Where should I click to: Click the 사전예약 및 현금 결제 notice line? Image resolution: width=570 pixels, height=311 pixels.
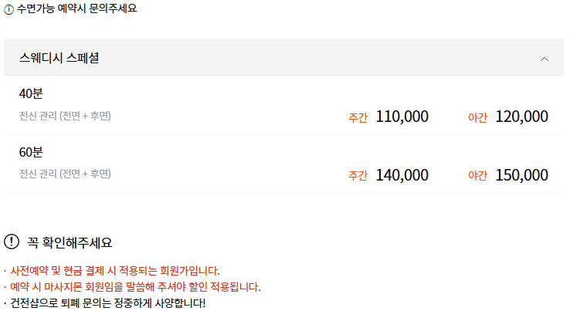point(114,270)
